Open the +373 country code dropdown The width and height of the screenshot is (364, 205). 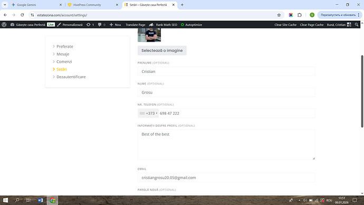tap(148, 113)
